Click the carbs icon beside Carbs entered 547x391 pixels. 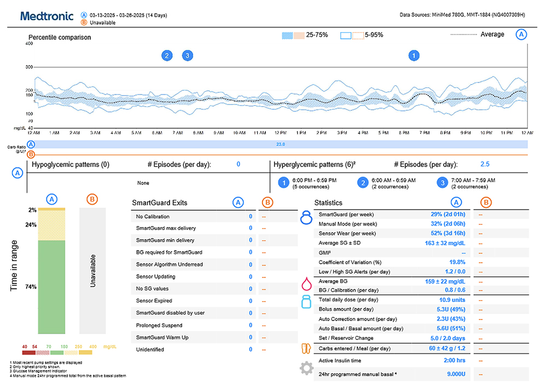[x=306, y=348]
